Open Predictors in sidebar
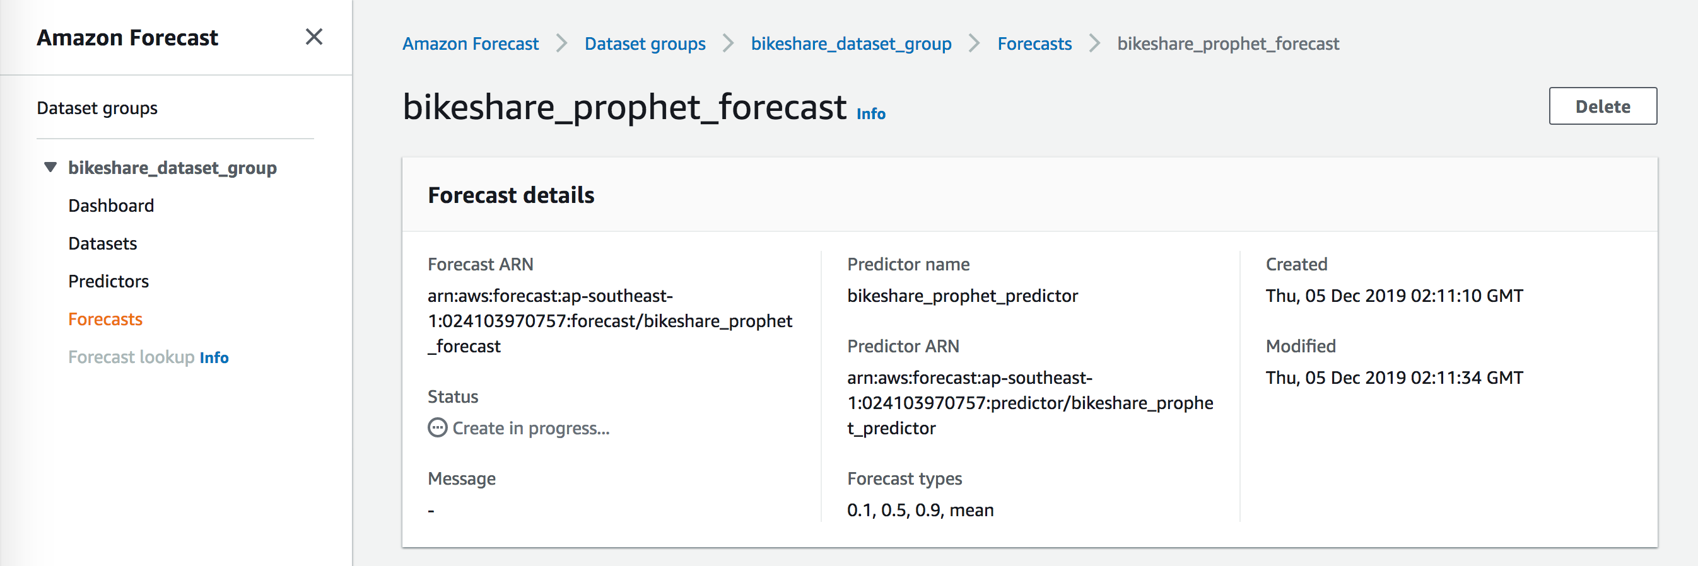This screenshot has width=1698, height=566. (108, 281)
